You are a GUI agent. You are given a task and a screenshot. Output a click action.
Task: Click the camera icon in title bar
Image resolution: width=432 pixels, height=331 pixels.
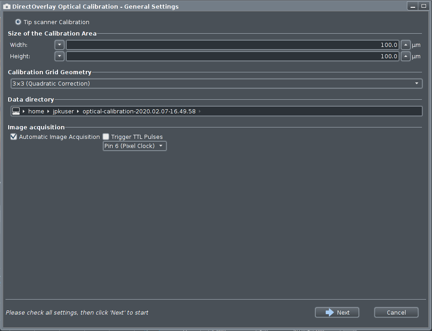click(x=6, y=6)
